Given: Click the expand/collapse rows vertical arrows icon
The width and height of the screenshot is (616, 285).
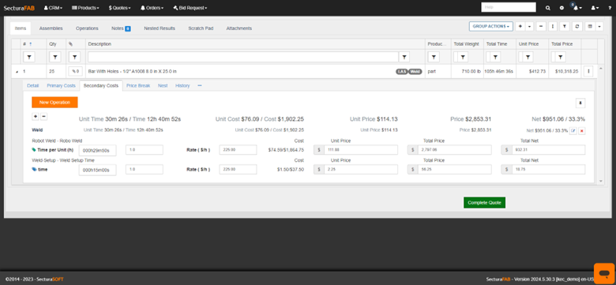Looking at the screenshot, I should pos(553,26).
